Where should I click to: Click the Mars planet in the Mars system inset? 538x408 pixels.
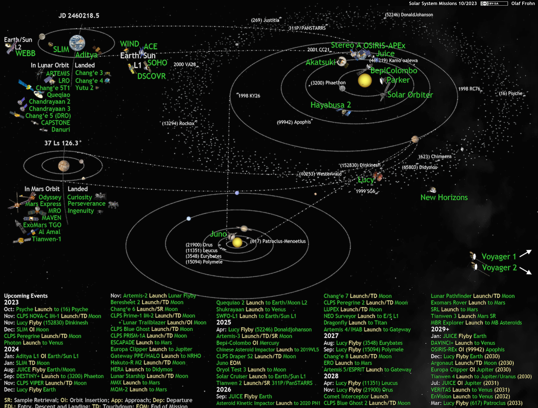point(64,166)
